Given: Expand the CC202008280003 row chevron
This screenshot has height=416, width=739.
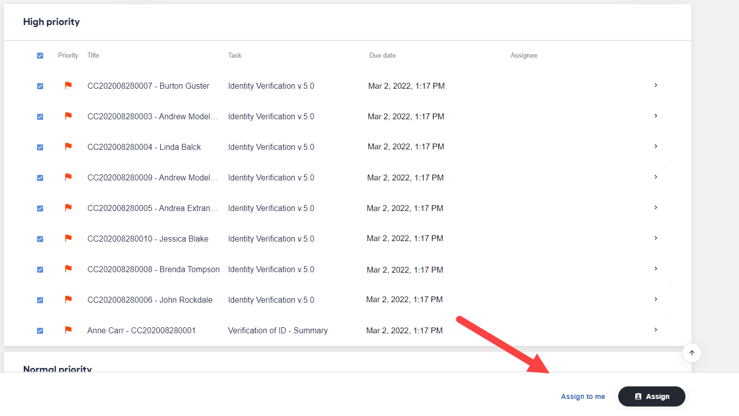Looking at the screenshot, I should (656, 116).
